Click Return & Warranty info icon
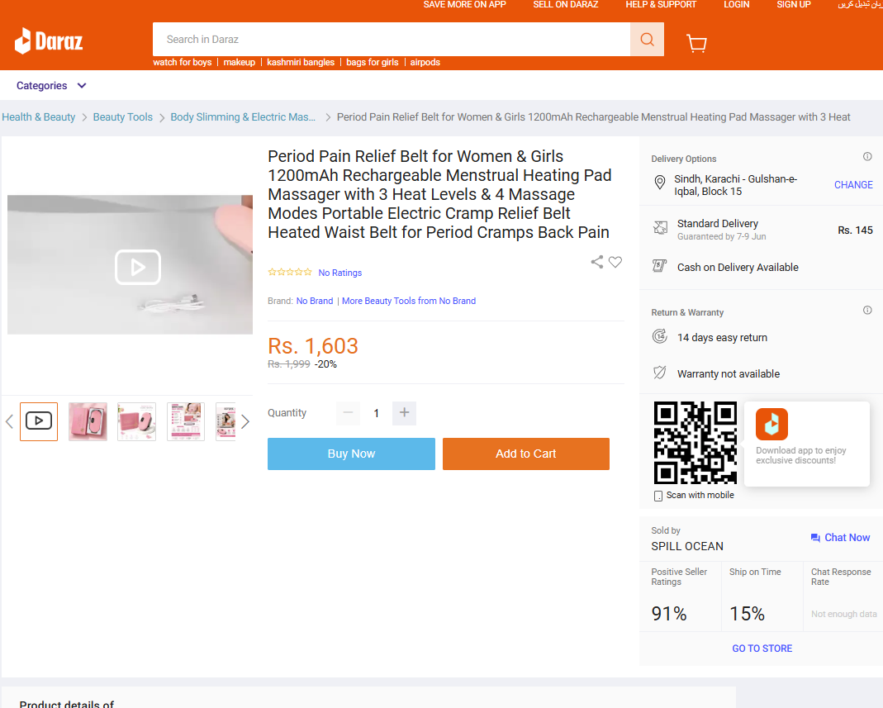This screenshot has width=883, height=708. [x=867, y=311]
